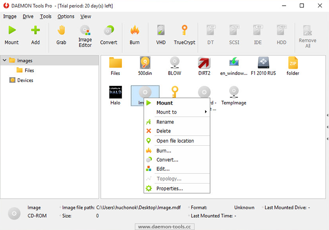
Task: Select the Halo image thumbnail
Action: pyautogui.click(x=116, y=92)
